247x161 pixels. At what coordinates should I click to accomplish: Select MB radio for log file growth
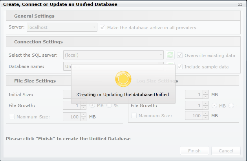point(215,106)
